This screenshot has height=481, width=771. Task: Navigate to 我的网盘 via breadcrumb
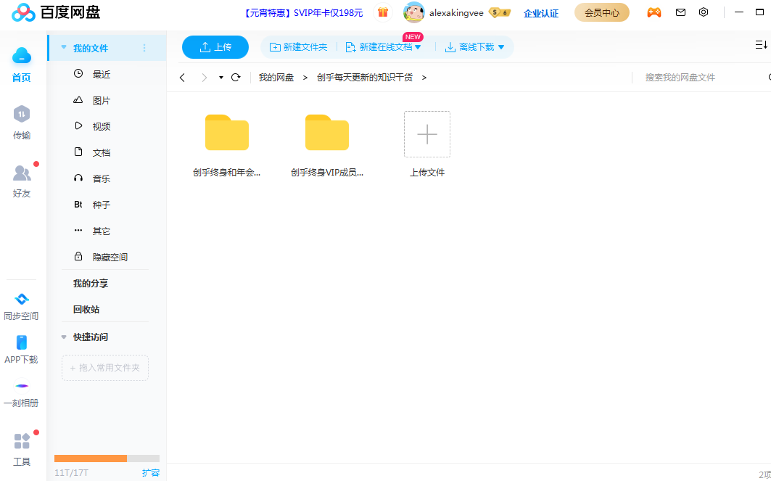(x=276, y=77)
